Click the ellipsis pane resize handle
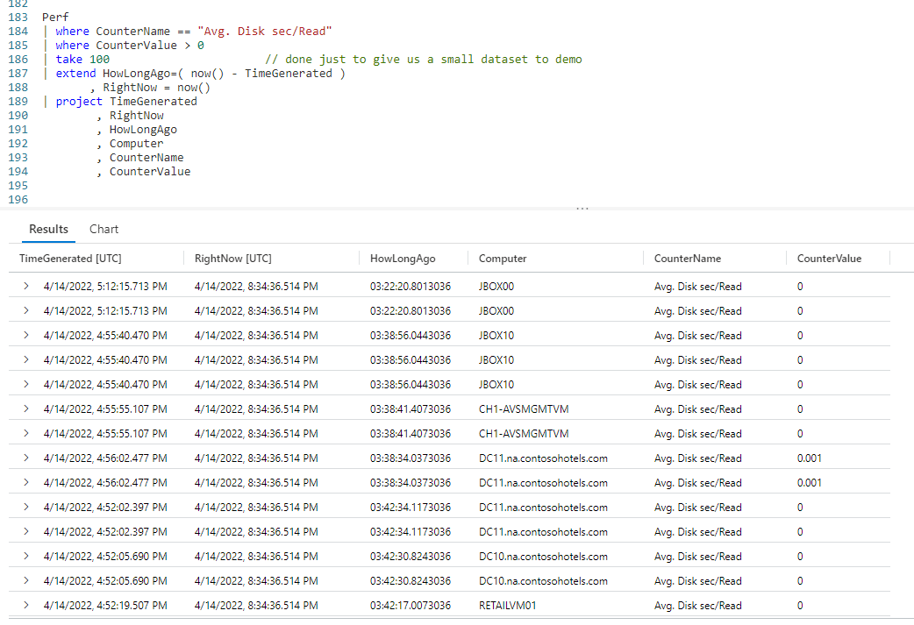 (582, 209)
